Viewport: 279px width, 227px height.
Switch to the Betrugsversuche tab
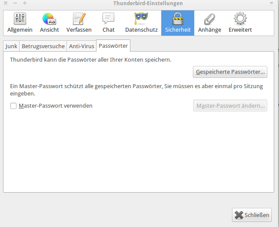click(43, 46)
